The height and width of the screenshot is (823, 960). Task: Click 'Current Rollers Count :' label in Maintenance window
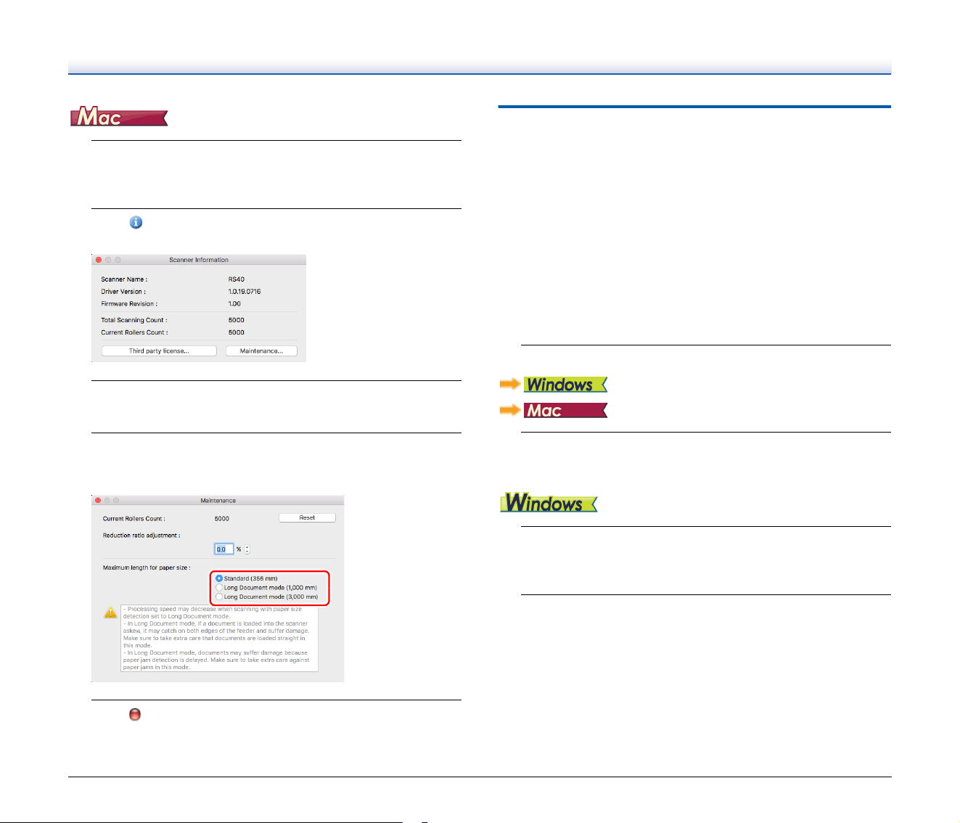click(x=134, y=519)
